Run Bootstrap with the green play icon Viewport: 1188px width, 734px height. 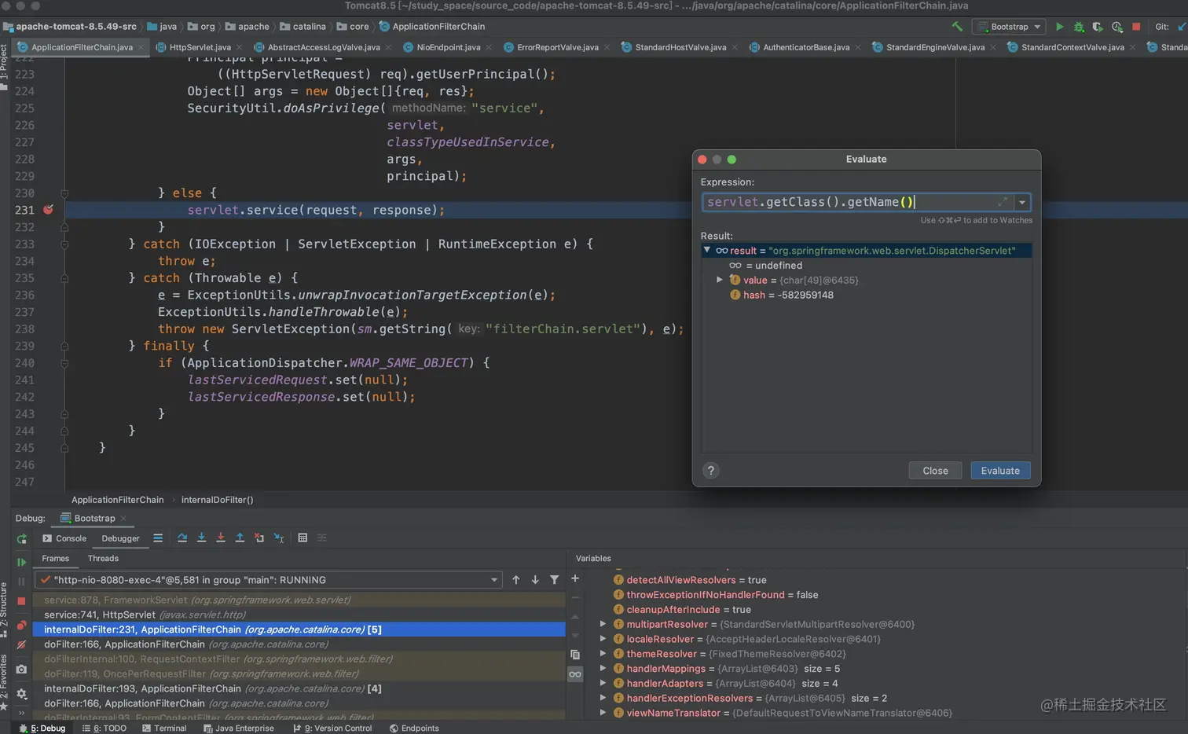1059,27
